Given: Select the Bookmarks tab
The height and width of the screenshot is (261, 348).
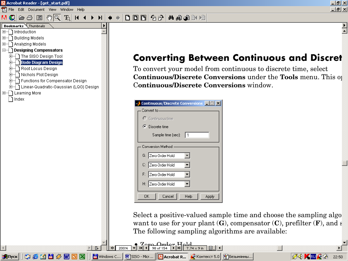Looking at the screenshot, I should point(14,26).
